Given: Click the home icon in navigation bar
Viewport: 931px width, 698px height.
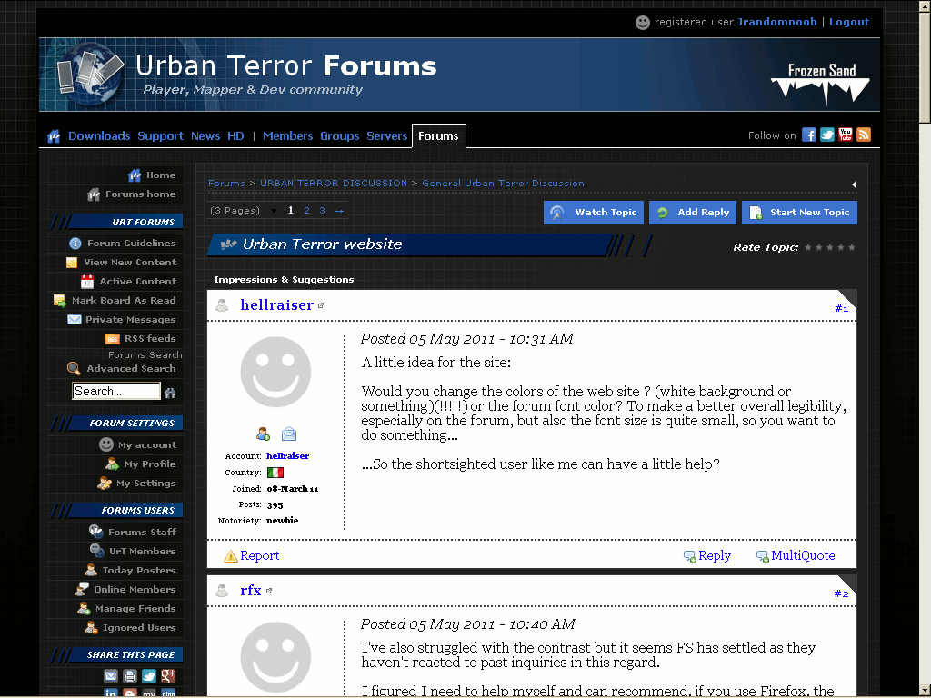Looking at the screenshot, I should coord(54,136).
